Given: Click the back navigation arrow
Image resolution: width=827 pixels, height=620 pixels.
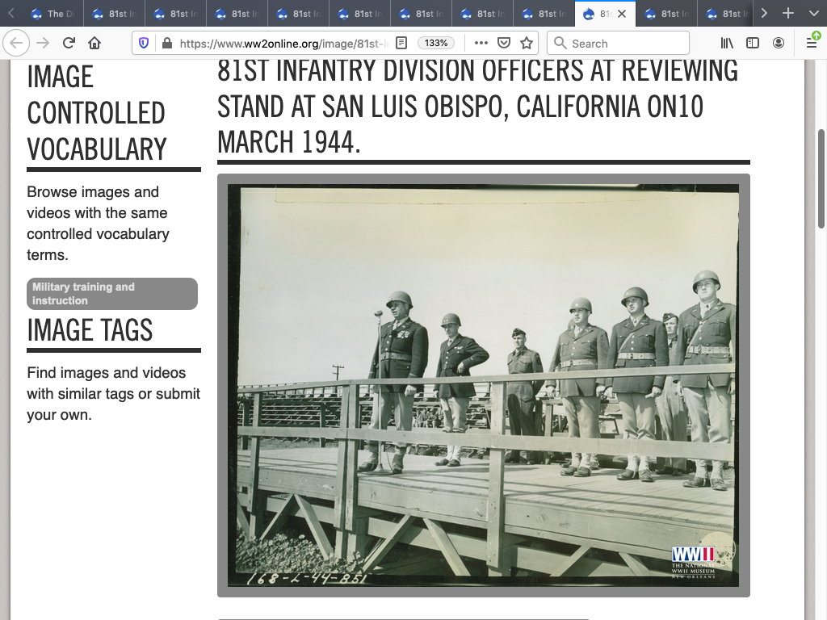Looking at the screenshot, I should (x=17, y=44).
